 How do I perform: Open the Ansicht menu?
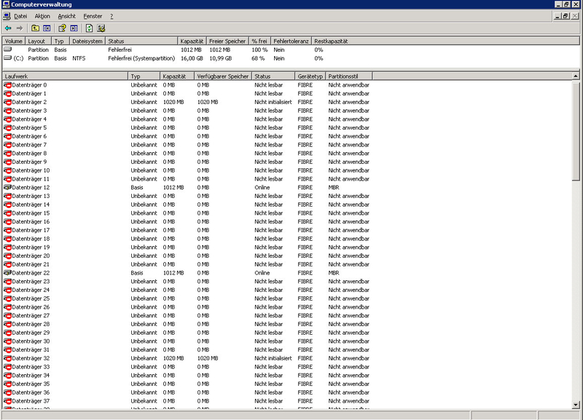tap(67, 16)
